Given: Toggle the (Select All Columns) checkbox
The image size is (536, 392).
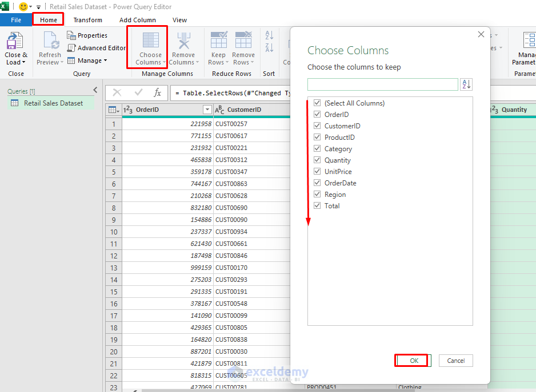Looking at the screenshot, I should (317, 103).
